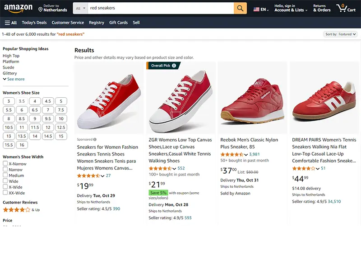Go to Gift Cards menu item
This screenshot has height=261, width=361.
(x=118, y=23)
